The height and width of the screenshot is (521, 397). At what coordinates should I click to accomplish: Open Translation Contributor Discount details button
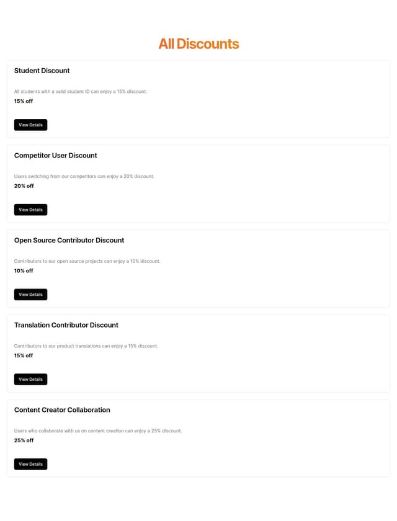pyautogui.click(x=30, y=379)
